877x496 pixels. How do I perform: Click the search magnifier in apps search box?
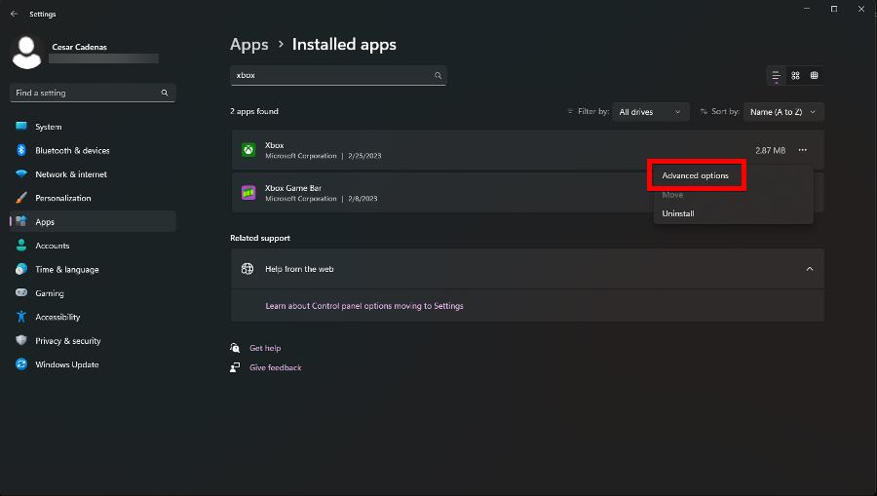click(x=438, y=75)
